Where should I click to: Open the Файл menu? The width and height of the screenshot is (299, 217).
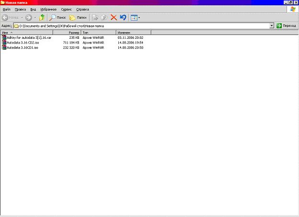pyautogui.click(x=7, y=10)
